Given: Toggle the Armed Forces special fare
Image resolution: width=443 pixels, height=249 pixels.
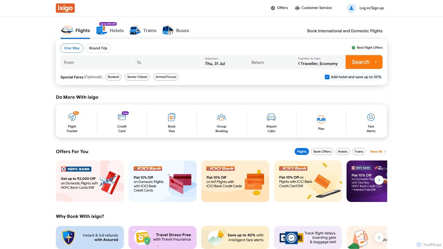Looking at the screenshot, I should pos(166,77).
